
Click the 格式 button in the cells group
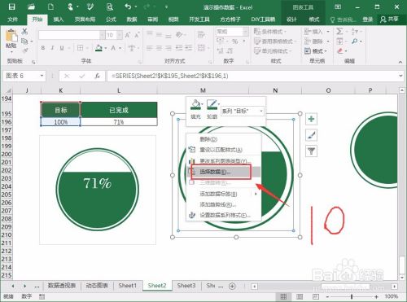[x=315, y=50]
